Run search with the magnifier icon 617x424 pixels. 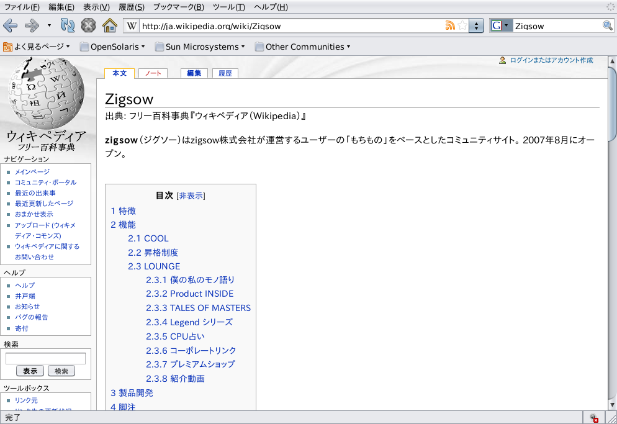(x=608, y=26)
